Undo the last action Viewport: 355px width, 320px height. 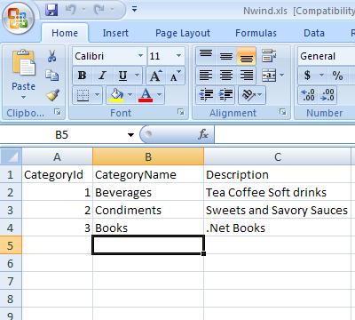click(x=71, y=10)
